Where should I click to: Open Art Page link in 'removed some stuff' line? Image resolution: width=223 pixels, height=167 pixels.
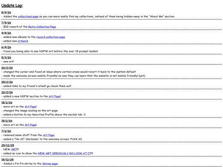(x=49, y=135)
